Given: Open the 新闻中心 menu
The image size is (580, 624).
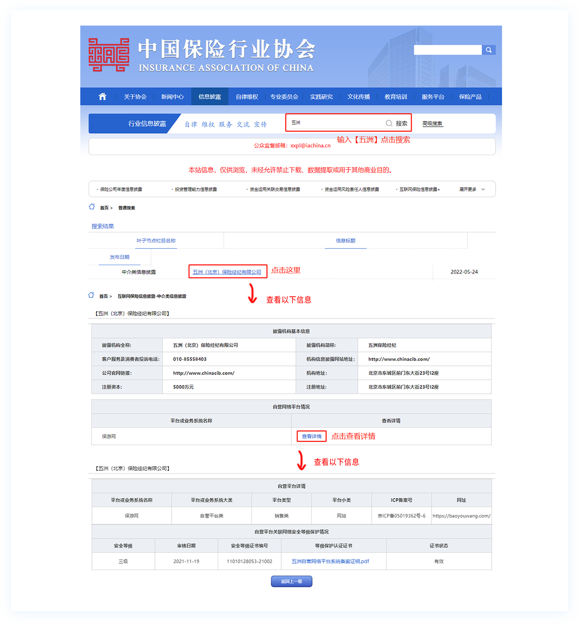Looking at the screenshot, I should tap(172, 97).
